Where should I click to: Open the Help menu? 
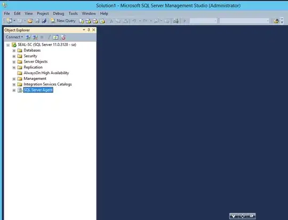click(104, 13)
